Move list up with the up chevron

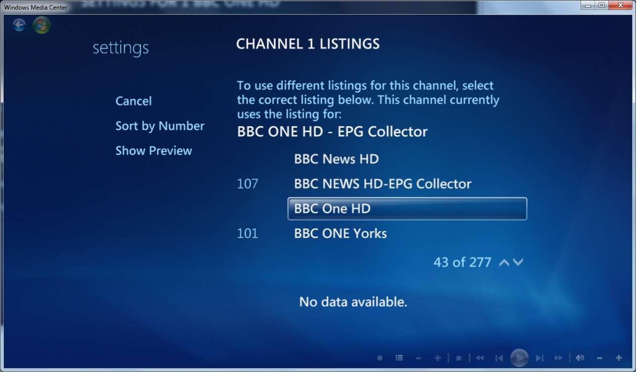click(504, 262)
